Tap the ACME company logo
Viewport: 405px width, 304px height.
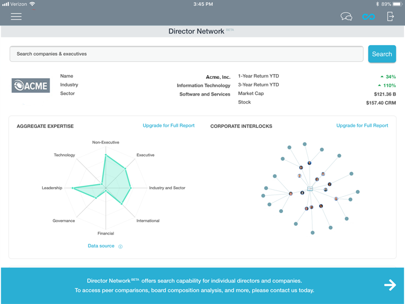coord(31,85)
